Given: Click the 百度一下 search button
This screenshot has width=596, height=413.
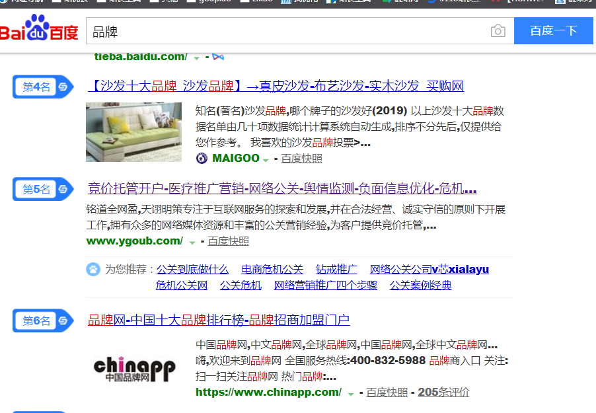Looking at the screenshot, I should tap(554, 31).
